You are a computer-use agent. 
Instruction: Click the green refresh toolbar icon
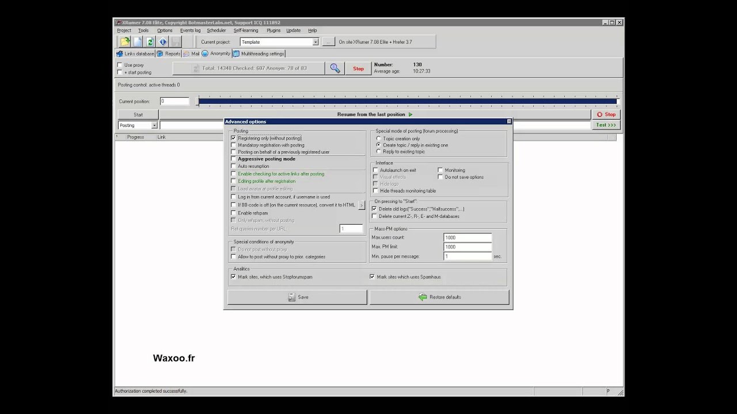click(x=150, y=41)
